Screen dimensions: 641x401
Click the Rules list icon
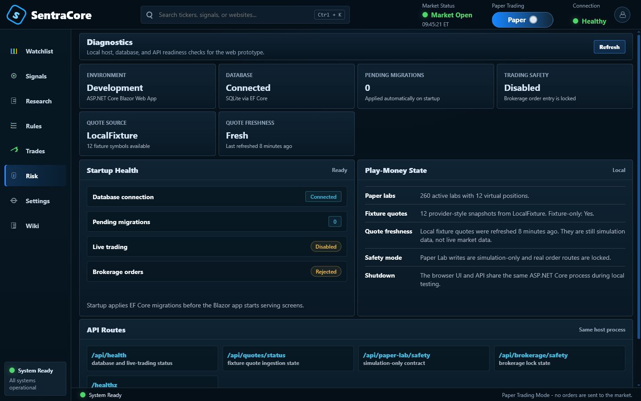coord(14,126)
